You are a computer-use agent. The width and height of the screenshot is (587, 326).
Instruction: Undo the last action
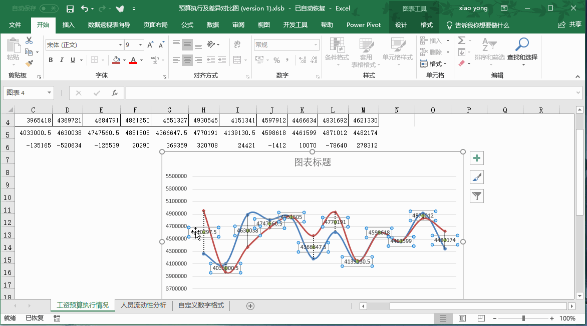(x=85, y=8)
